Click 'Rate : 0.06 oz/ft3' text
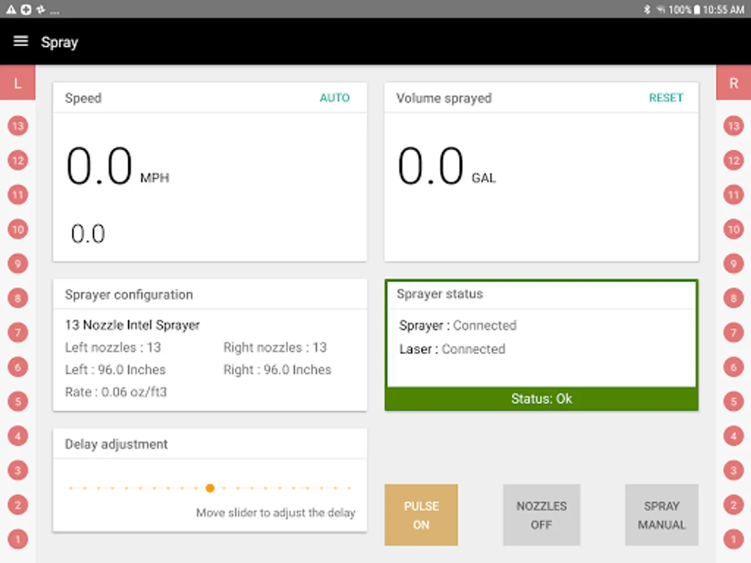Viewport: 751px width, 563px height. tap(116, 392)
